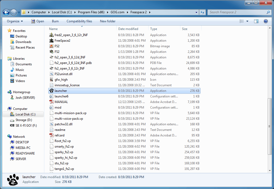
Task: Select the fred2_open_3_6_12r_INF application icon
Action: coord(51,35)
